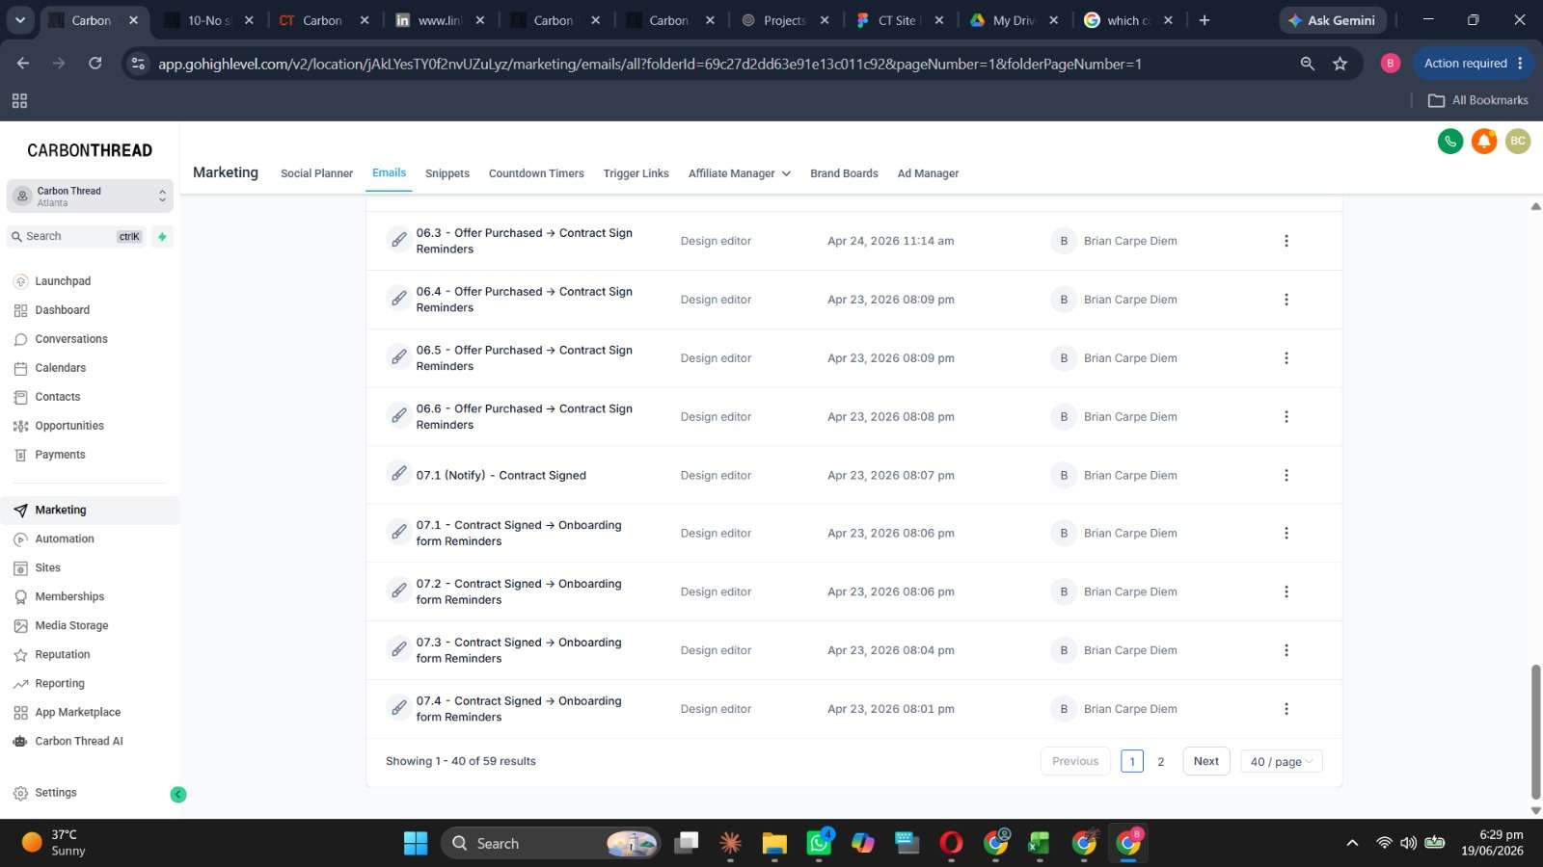The height and width of the screenshot is (867, 1543).
Task: Open more options for 07.4 email row
Action: pyautogui.click(x=1286, y=709)
